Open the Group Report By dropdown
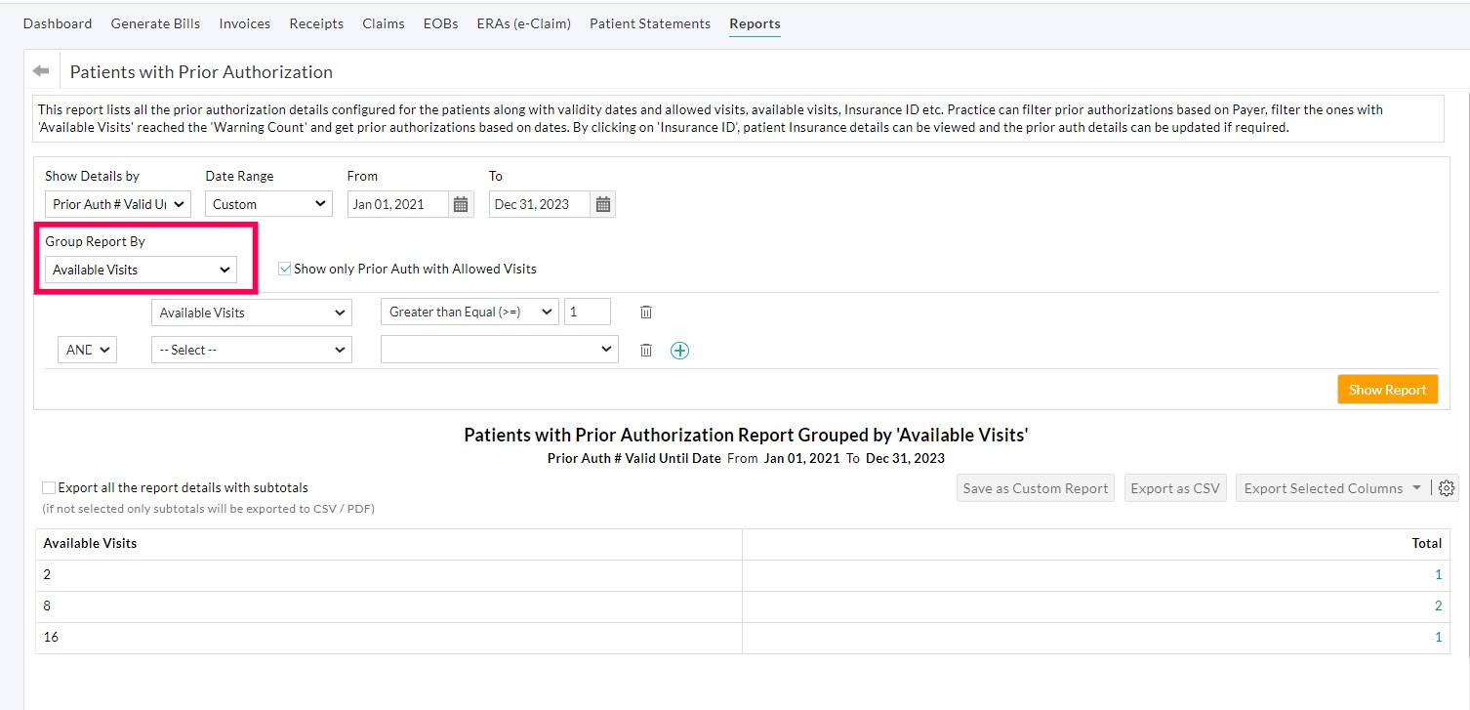The image size is (1470, 710). (x=142, y=270)
